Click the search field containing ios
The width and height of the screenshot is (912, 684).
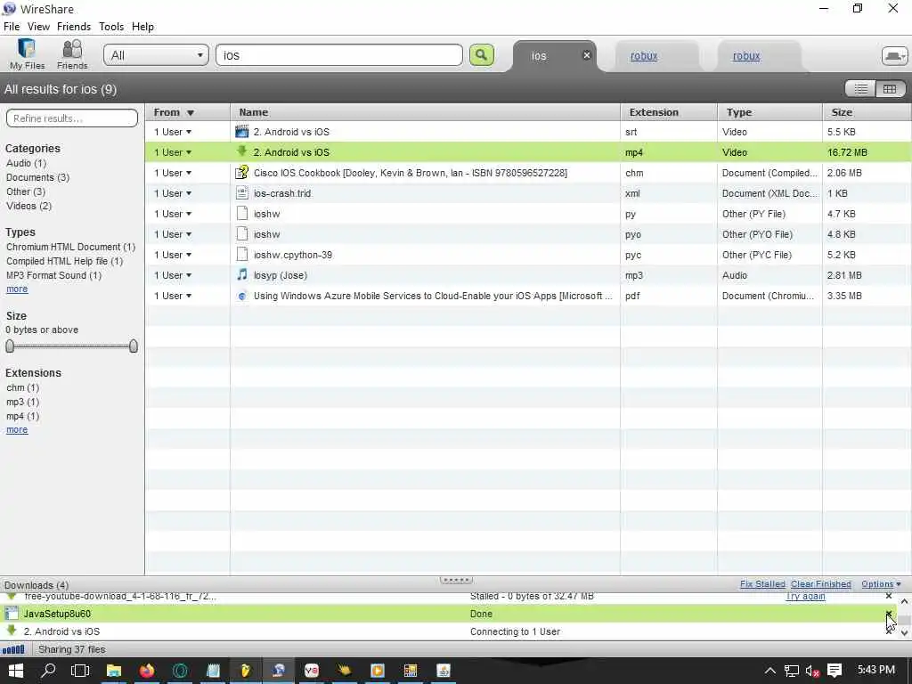pyautogui.click(x=339, y=55)
